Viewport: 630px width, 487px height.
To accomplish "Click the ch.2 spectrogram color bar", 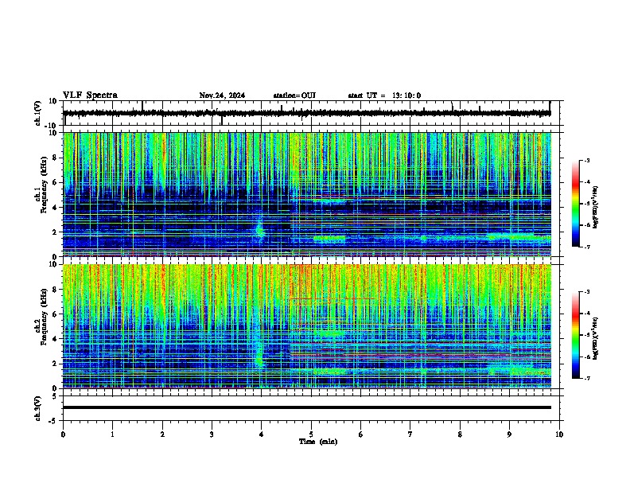I will pyautogui.click(x=575, y=335).
